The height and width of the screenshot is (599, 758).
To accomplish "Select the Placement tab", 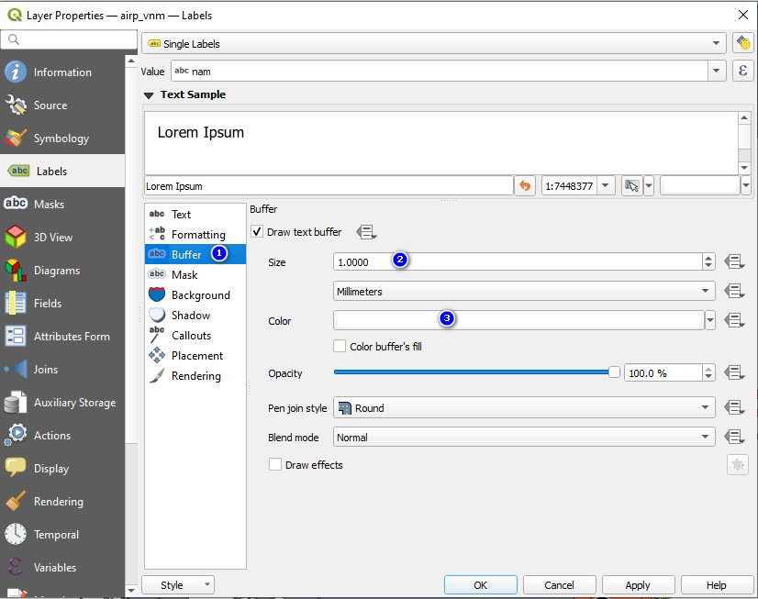I will click(195, 356).
